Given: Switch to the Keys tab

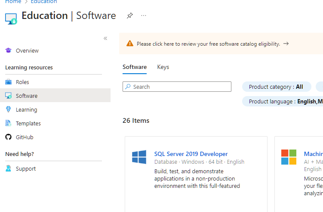Looking at the screenshot, I should [x=163, y=67].
